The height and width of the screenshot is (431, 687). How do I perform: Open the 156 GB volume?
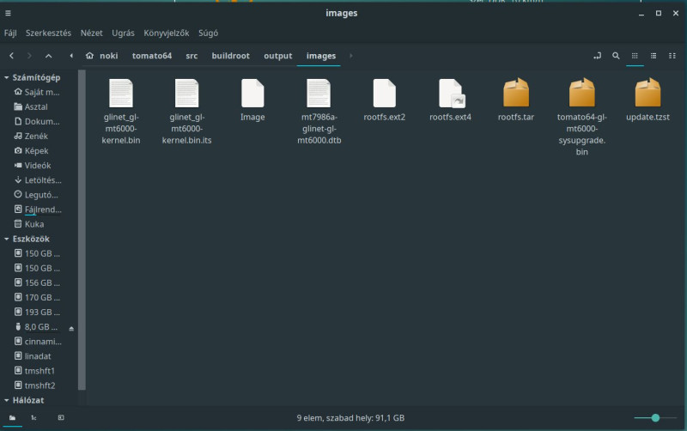coord(38,283)
